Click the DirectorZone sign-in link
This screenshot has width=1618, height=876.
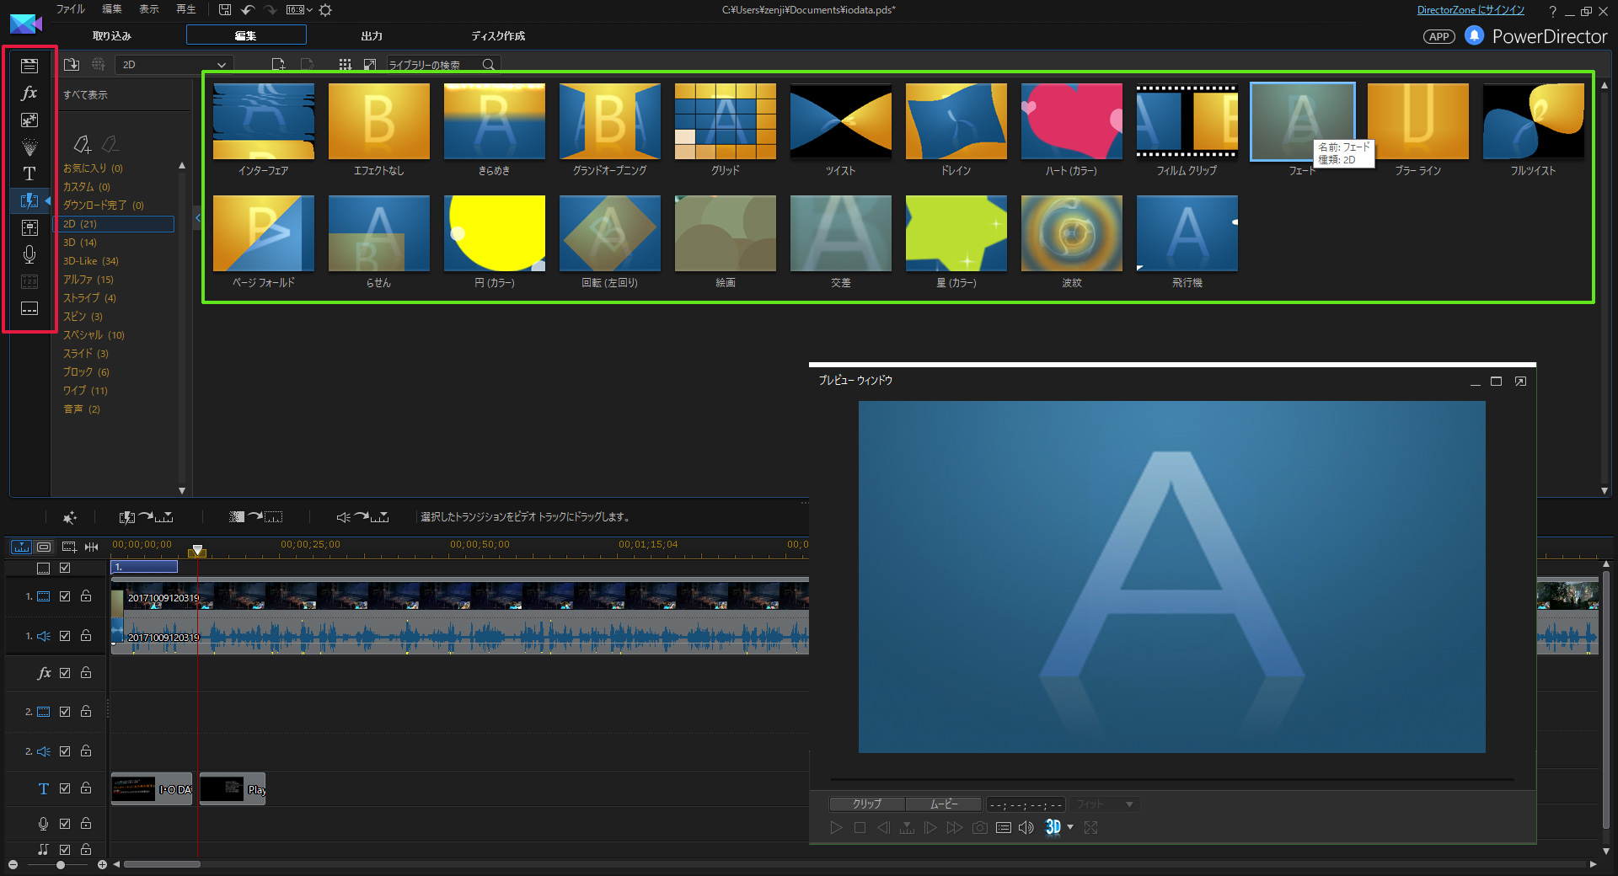click(1471, 10)
